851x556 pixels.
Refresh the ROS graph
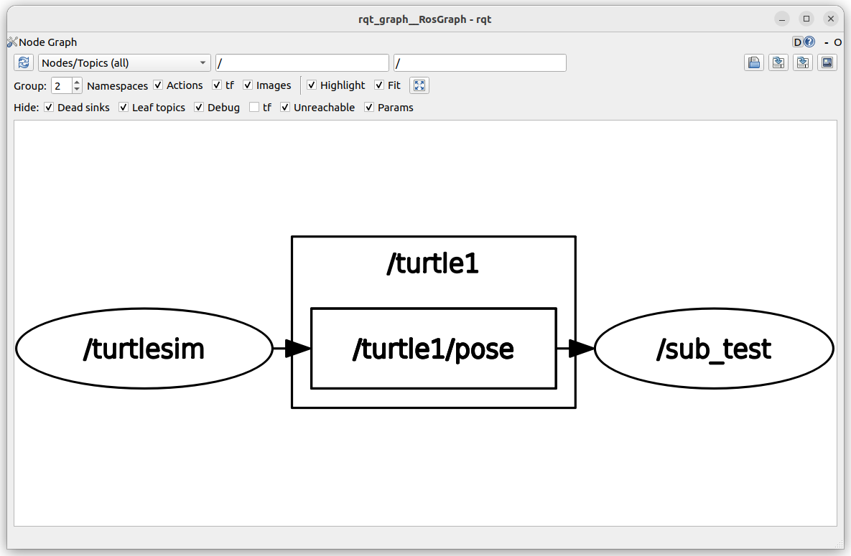click(23, 63)
